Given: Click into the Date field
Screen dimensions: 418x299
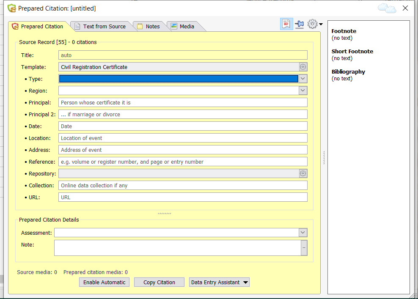Looking at the screenshot, I should pyautogui.click(x=183, y=126).
